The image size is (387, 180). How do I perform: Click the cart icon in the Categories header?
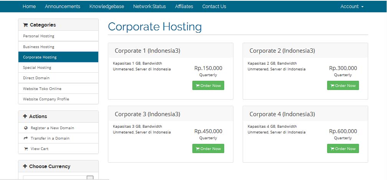point(25,25)
